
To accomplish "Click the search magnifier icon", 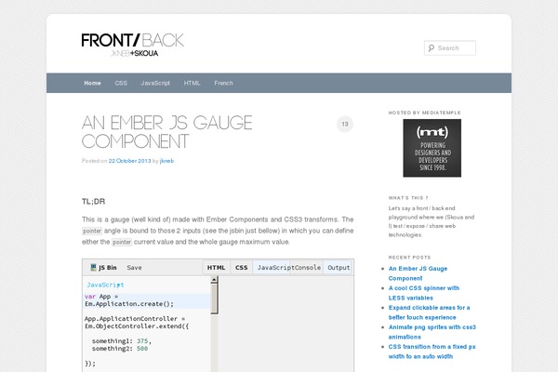I will [432, 48].
